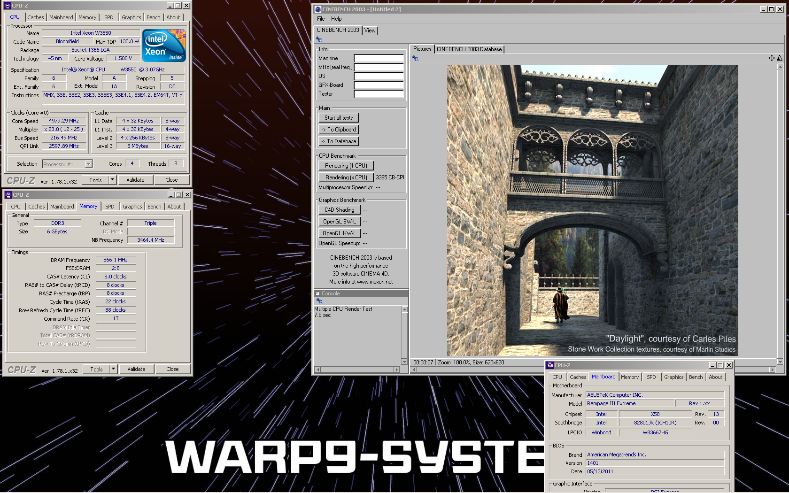Click the 3395 CB-CPU score text

390,177
